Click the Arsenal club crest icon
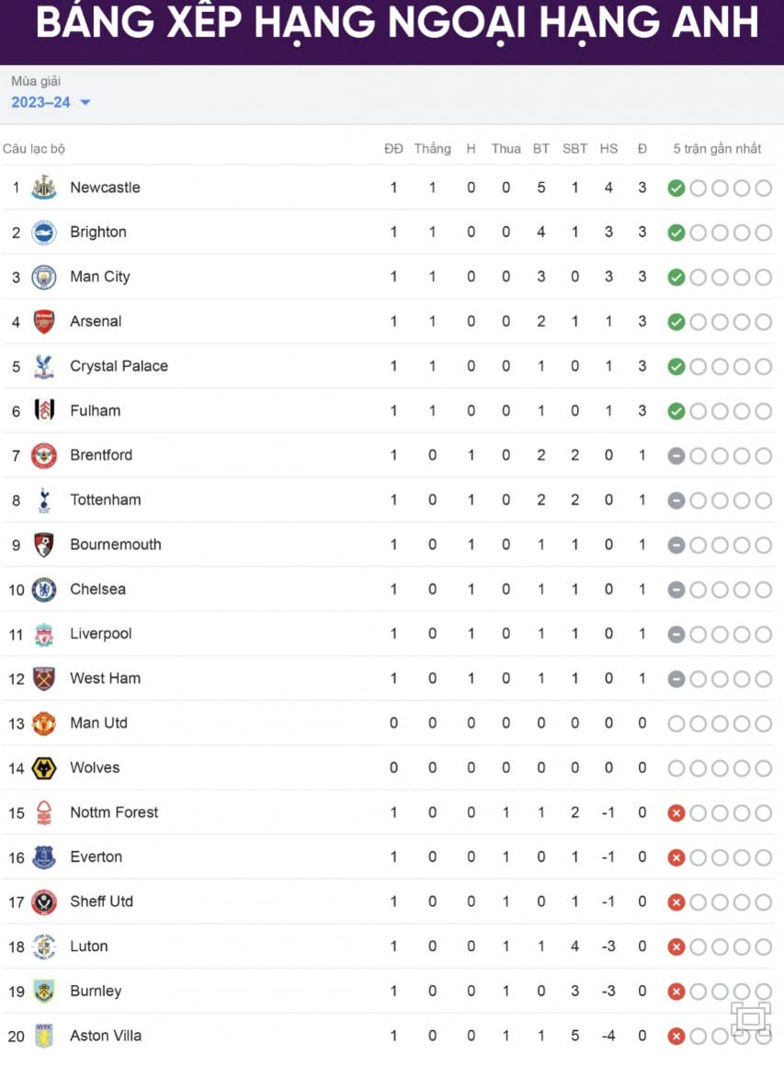 43,322
